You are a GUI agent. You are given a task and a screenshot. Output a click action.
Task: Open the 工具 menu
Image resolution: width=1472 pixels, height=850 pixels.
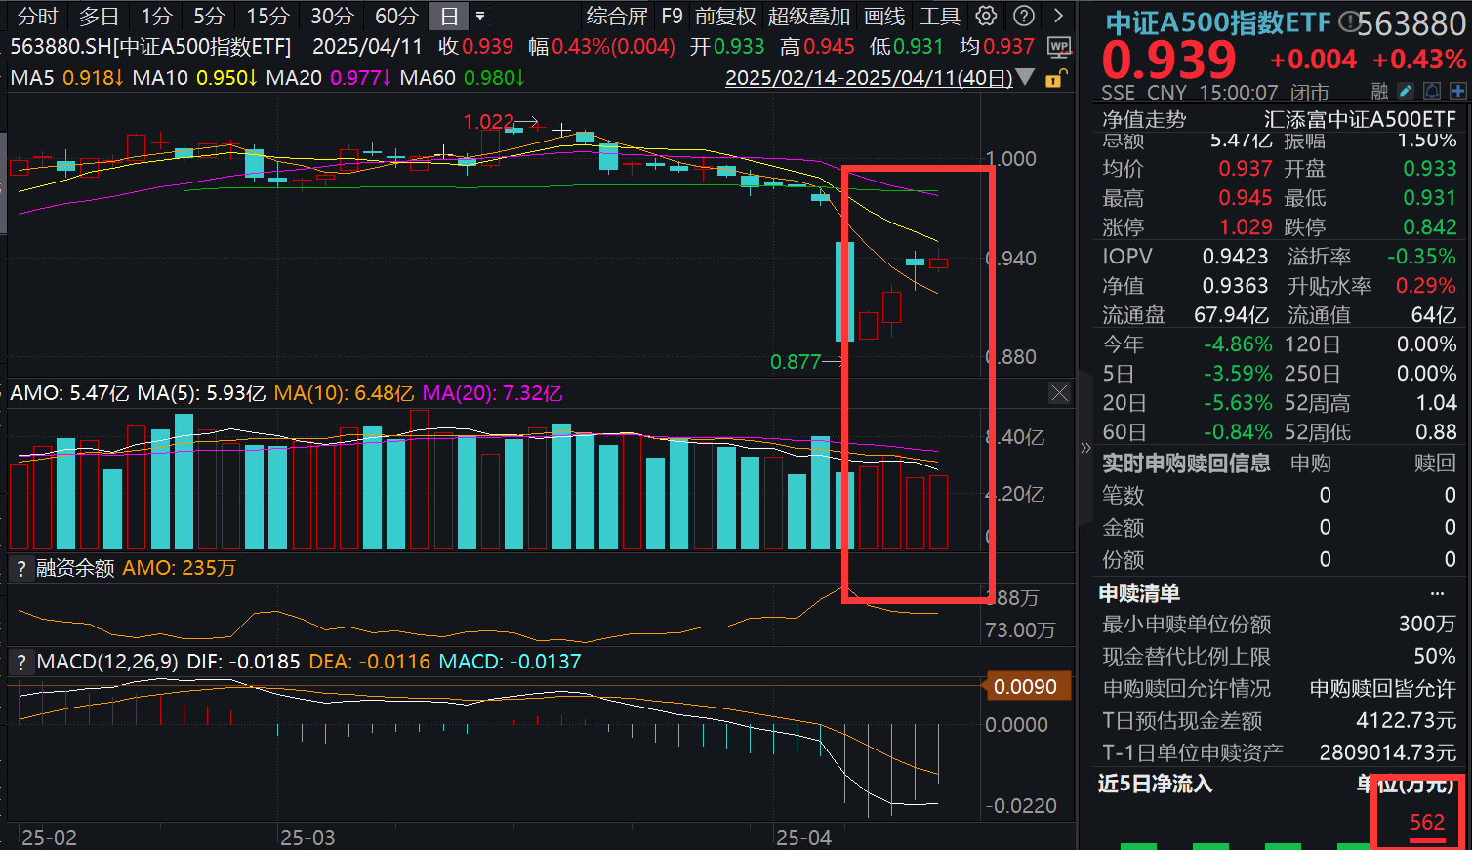point(942,15)
